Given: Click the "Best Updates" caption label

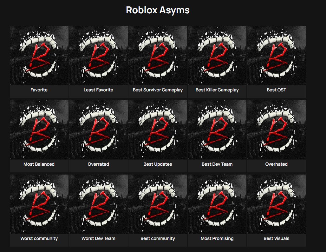Looking at the screenshot, I should (x=158, y=164).
